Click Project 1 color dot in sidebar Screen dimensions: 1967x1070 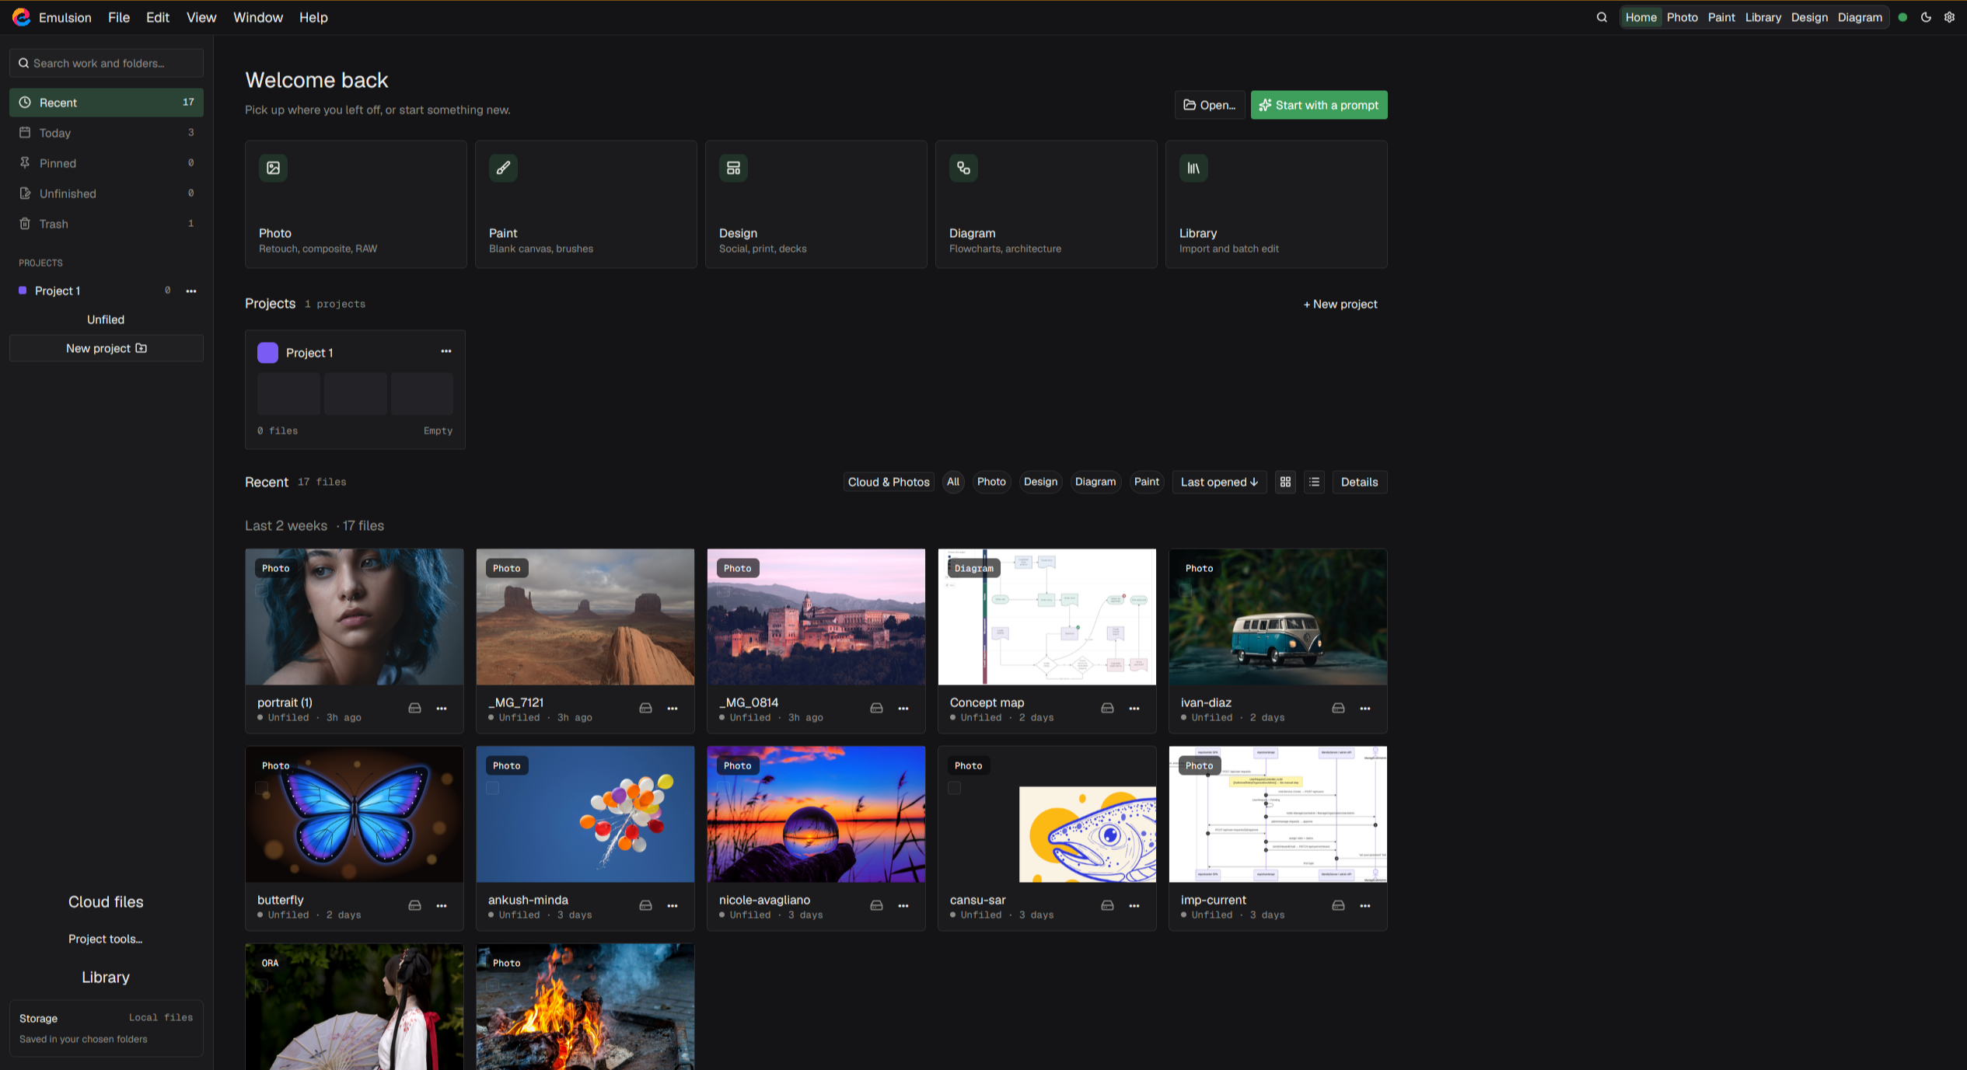coord(23,291)
